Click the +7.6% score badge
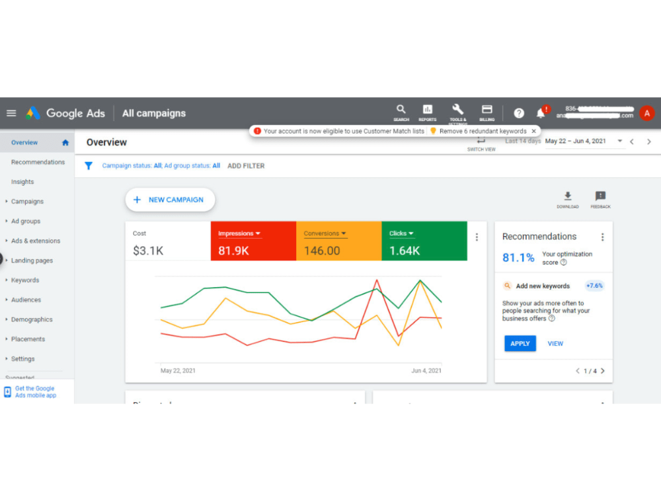 594,286
